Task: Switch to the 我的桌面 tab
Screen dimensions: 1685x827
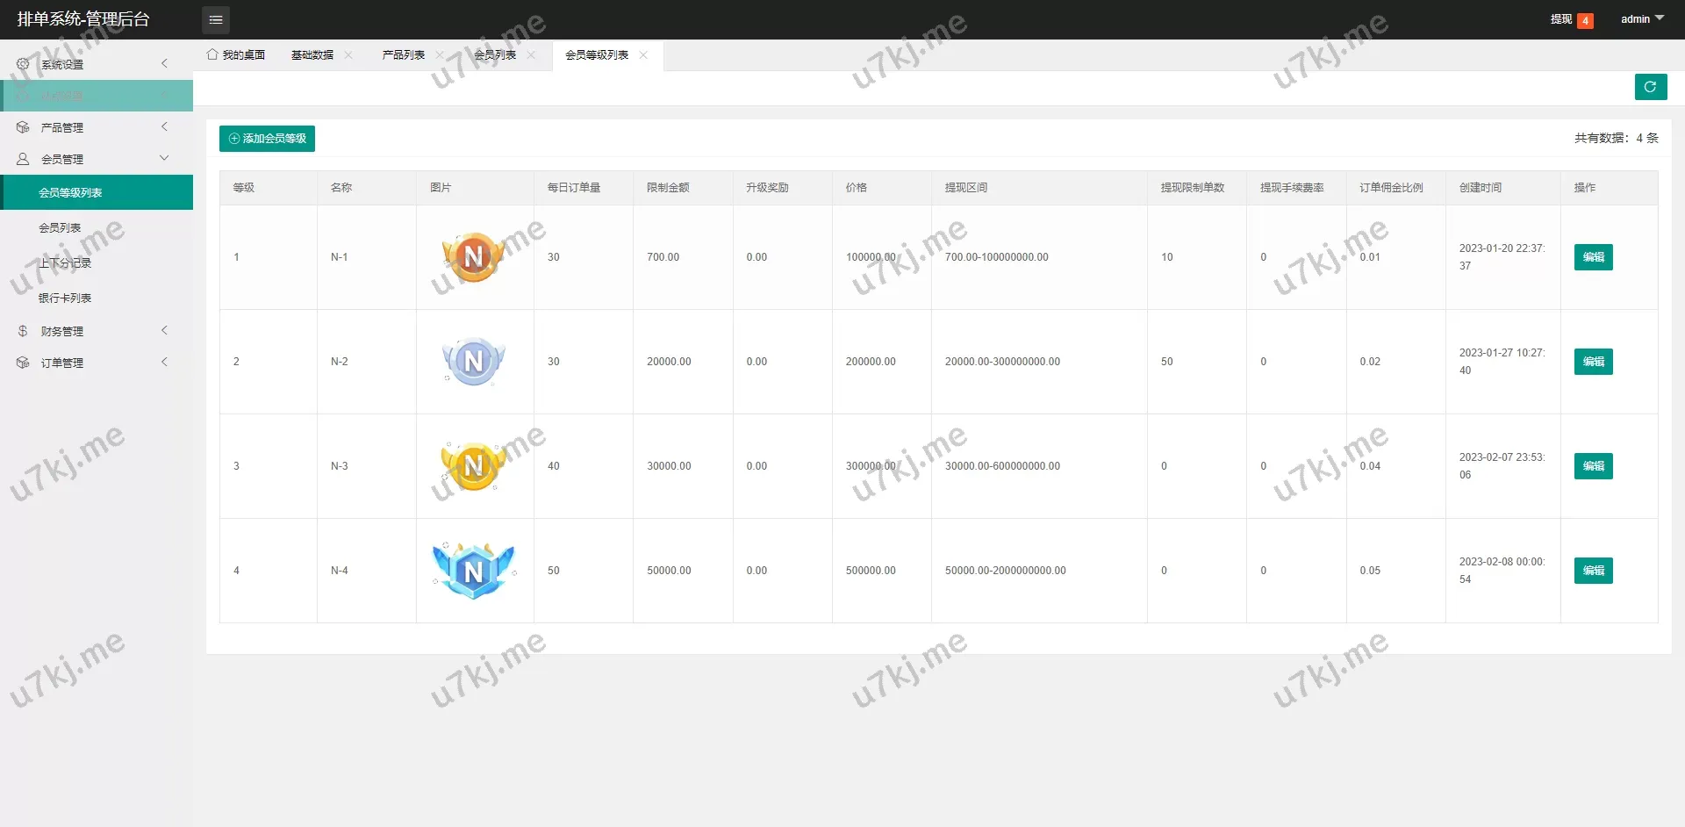Action: (236, 55)
